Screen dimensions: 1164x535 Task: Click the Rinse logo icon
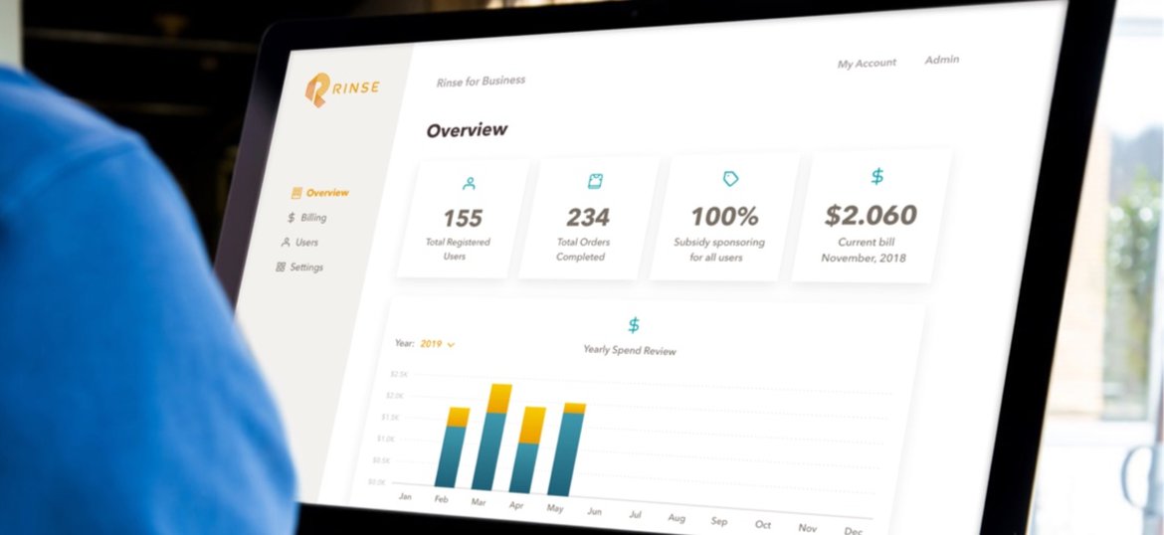point(316,89)
